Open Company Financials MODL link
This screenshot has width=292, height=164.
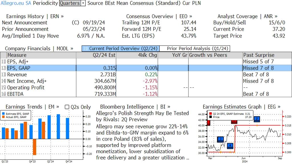coord(39,49)
